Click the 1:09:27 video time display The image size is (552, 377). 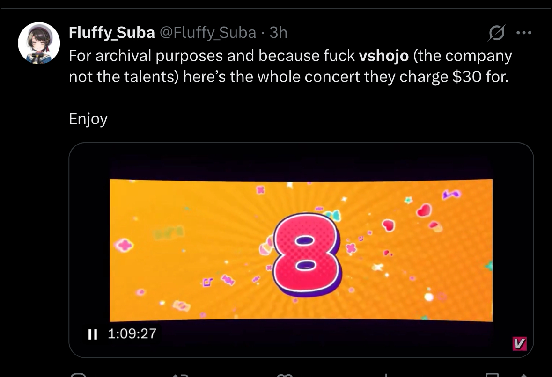[x=132, y=333]
